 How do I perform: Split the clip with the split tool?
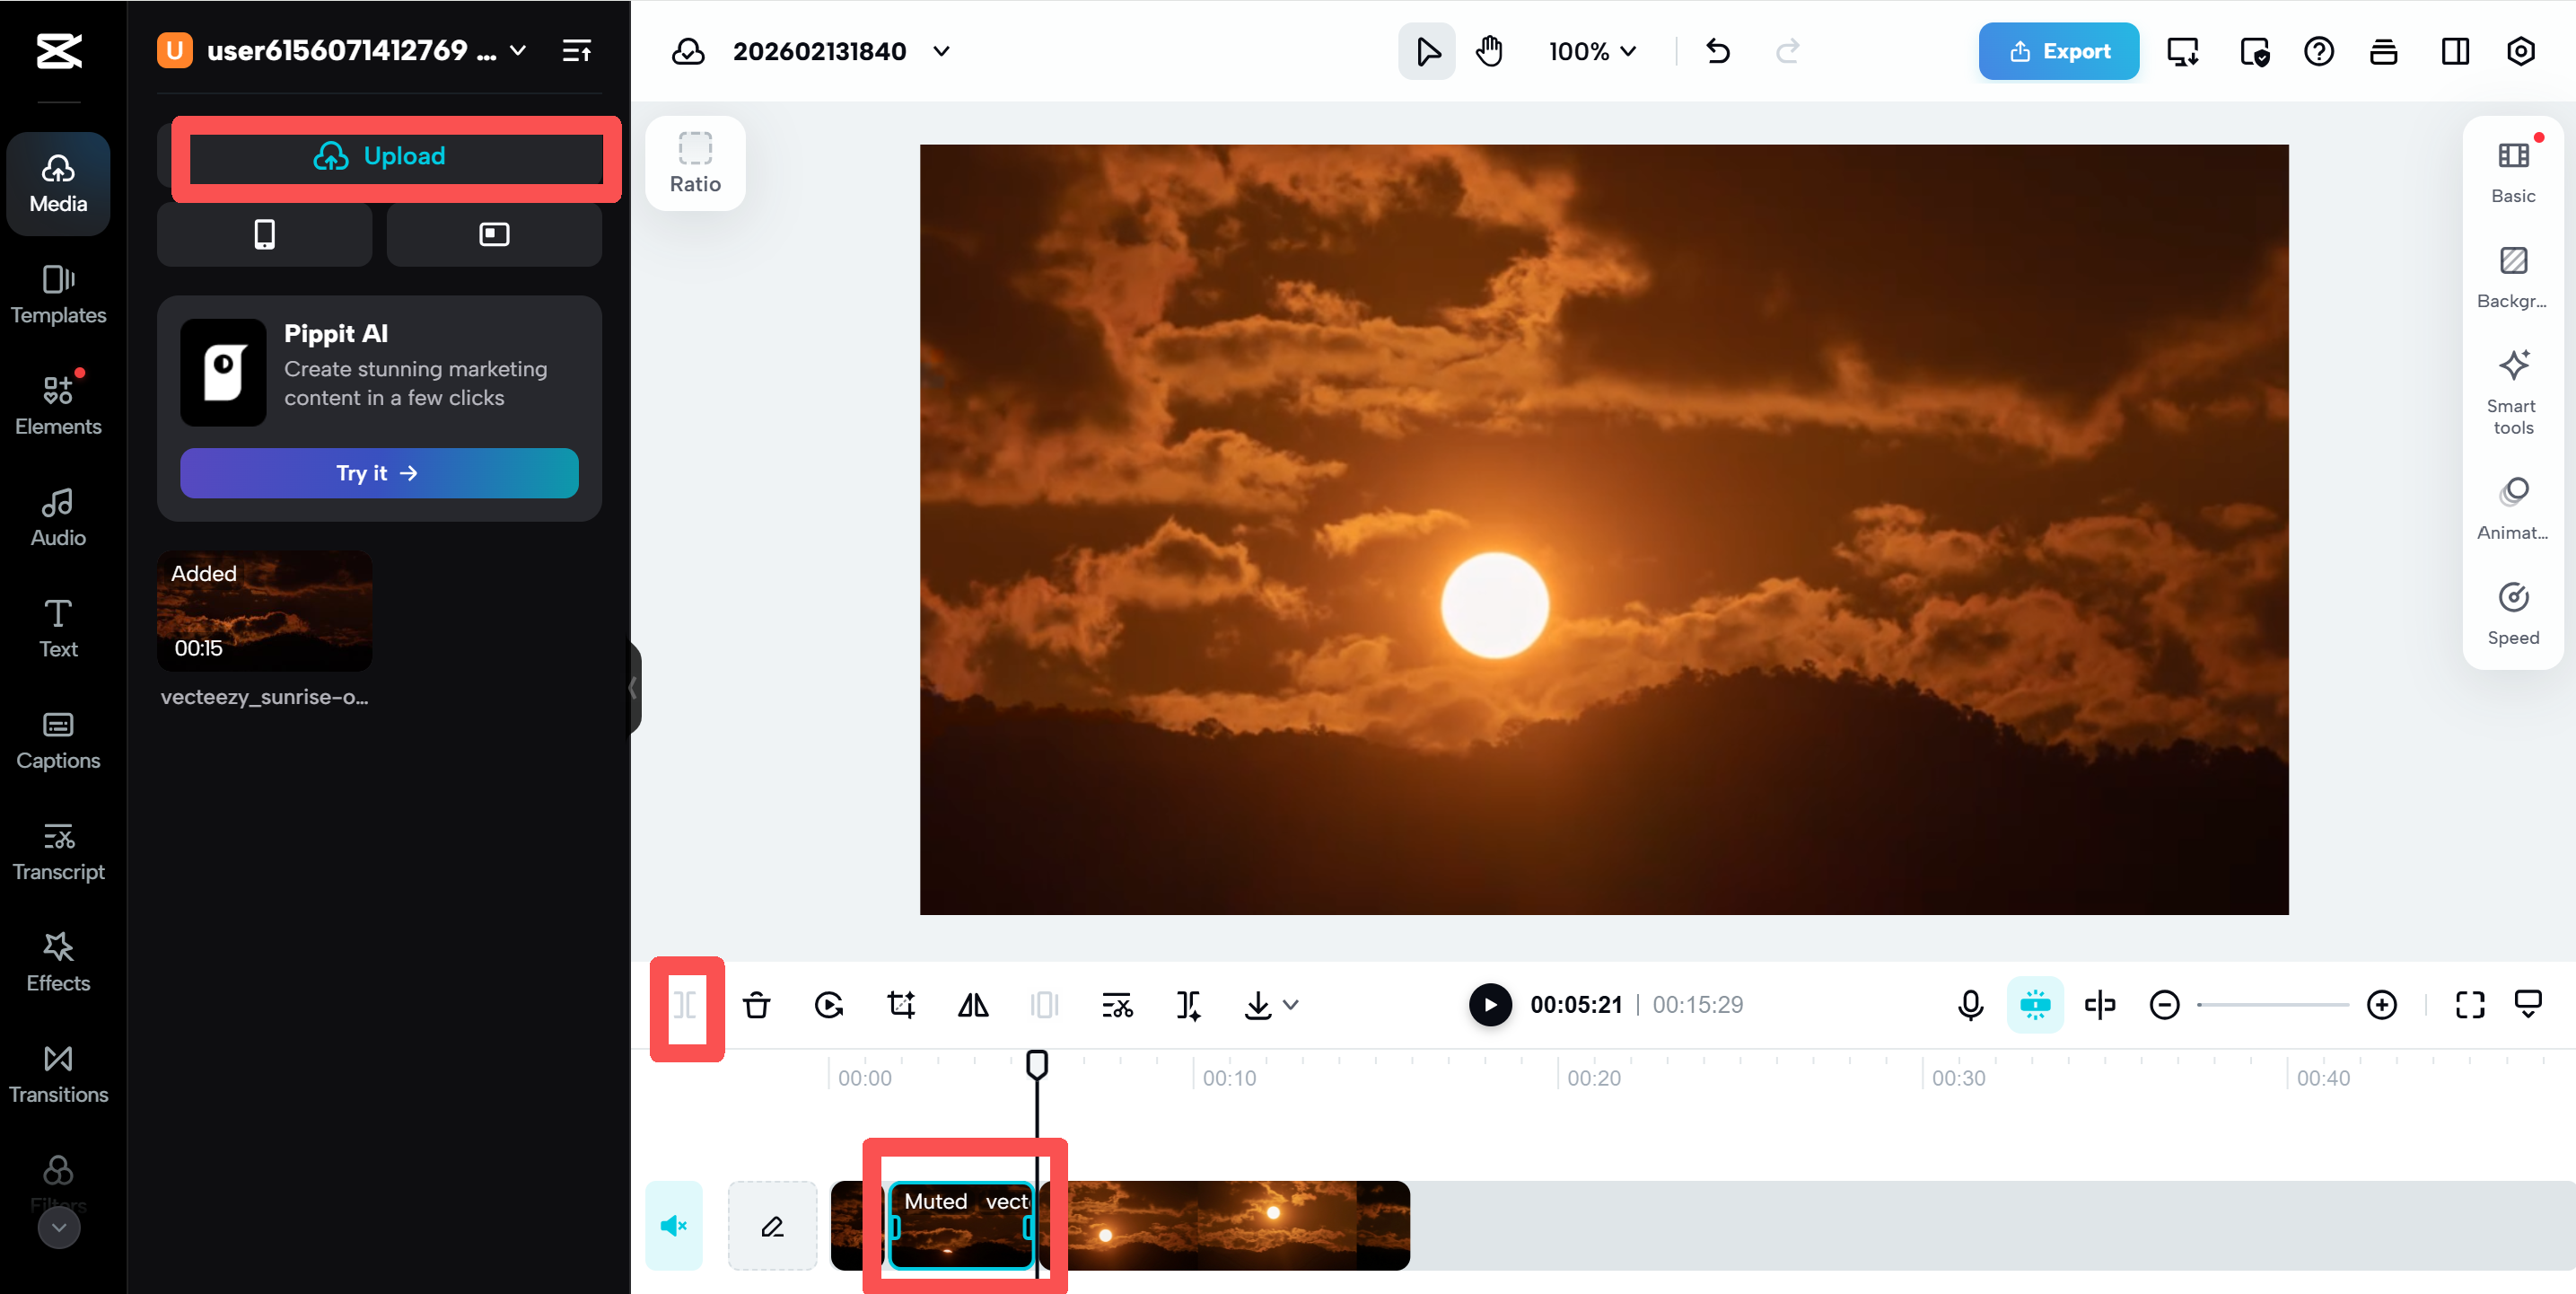point(686,1006)
